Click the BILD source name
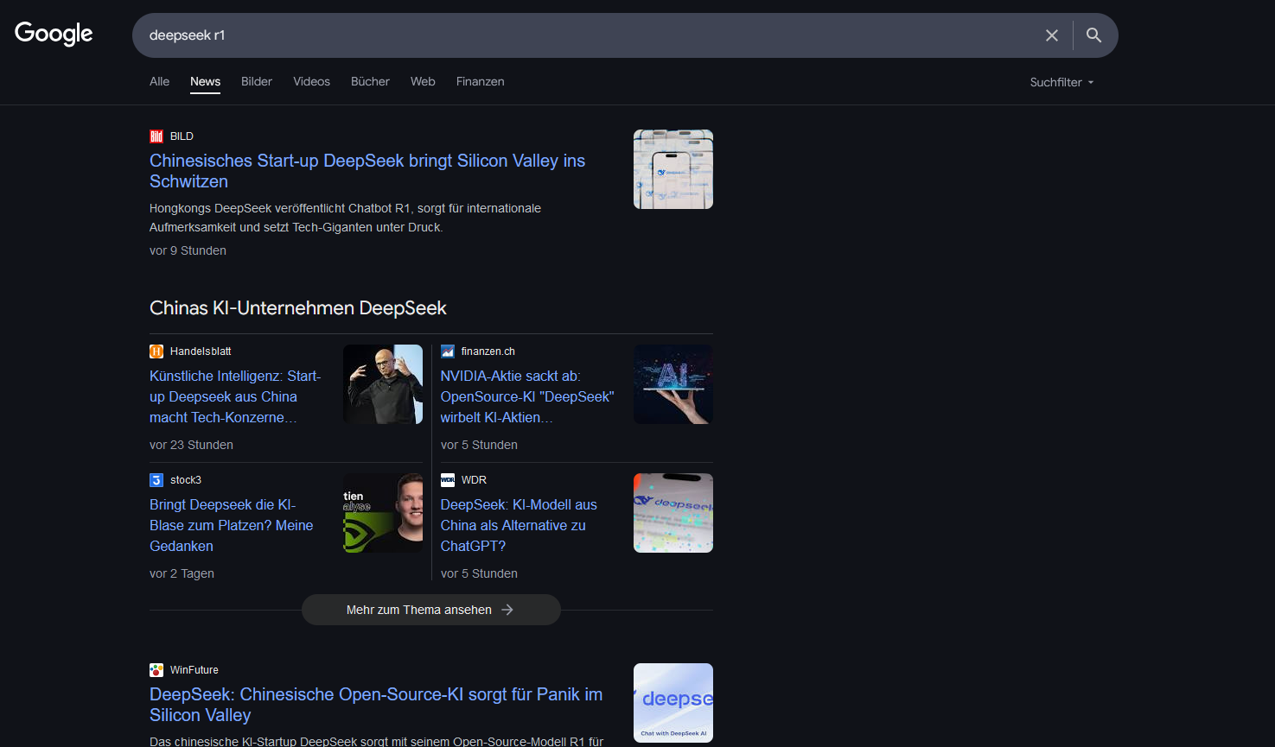The width and height of the screenshot is (1275, 747). pyautogui.click(x=182, y=136)
